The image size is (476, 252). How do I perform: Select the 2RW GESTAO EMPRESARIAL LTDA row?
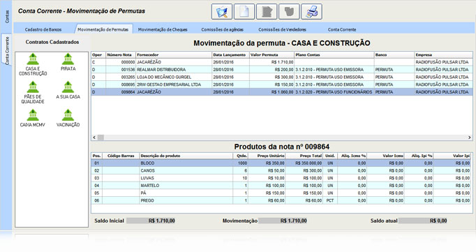(282, 84)
